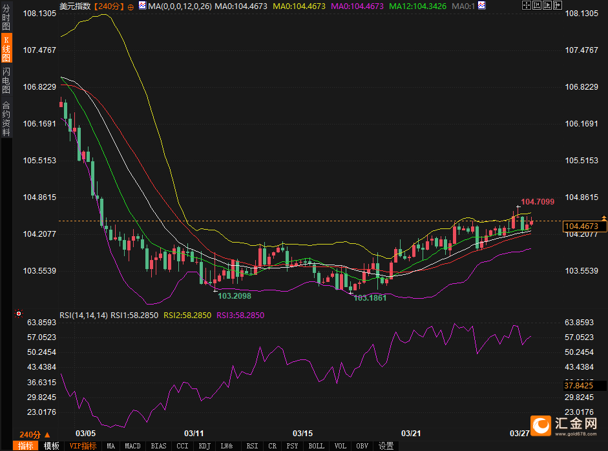The image size is (608, 451).
Task: Click the yellow RSI2:58.2850 value
Action: [187, 315]
